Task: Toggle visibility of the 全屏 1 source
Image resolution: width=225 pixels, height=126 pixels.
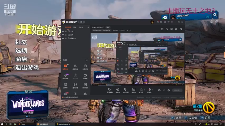Action: 63,35
